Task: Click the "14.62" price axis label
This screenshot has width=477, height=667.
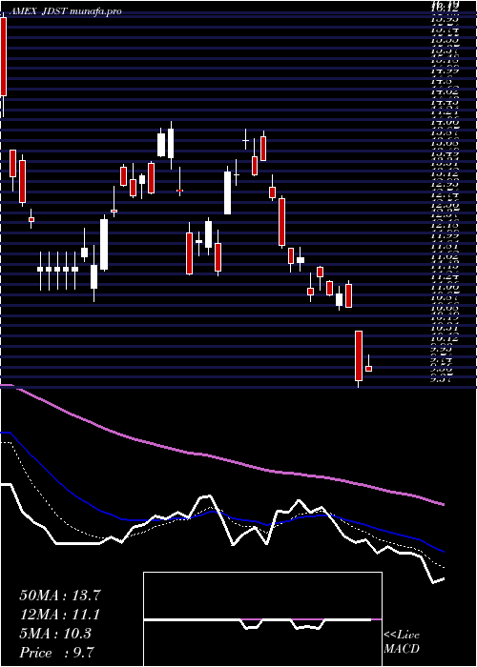Action: (x=446, y=91)
